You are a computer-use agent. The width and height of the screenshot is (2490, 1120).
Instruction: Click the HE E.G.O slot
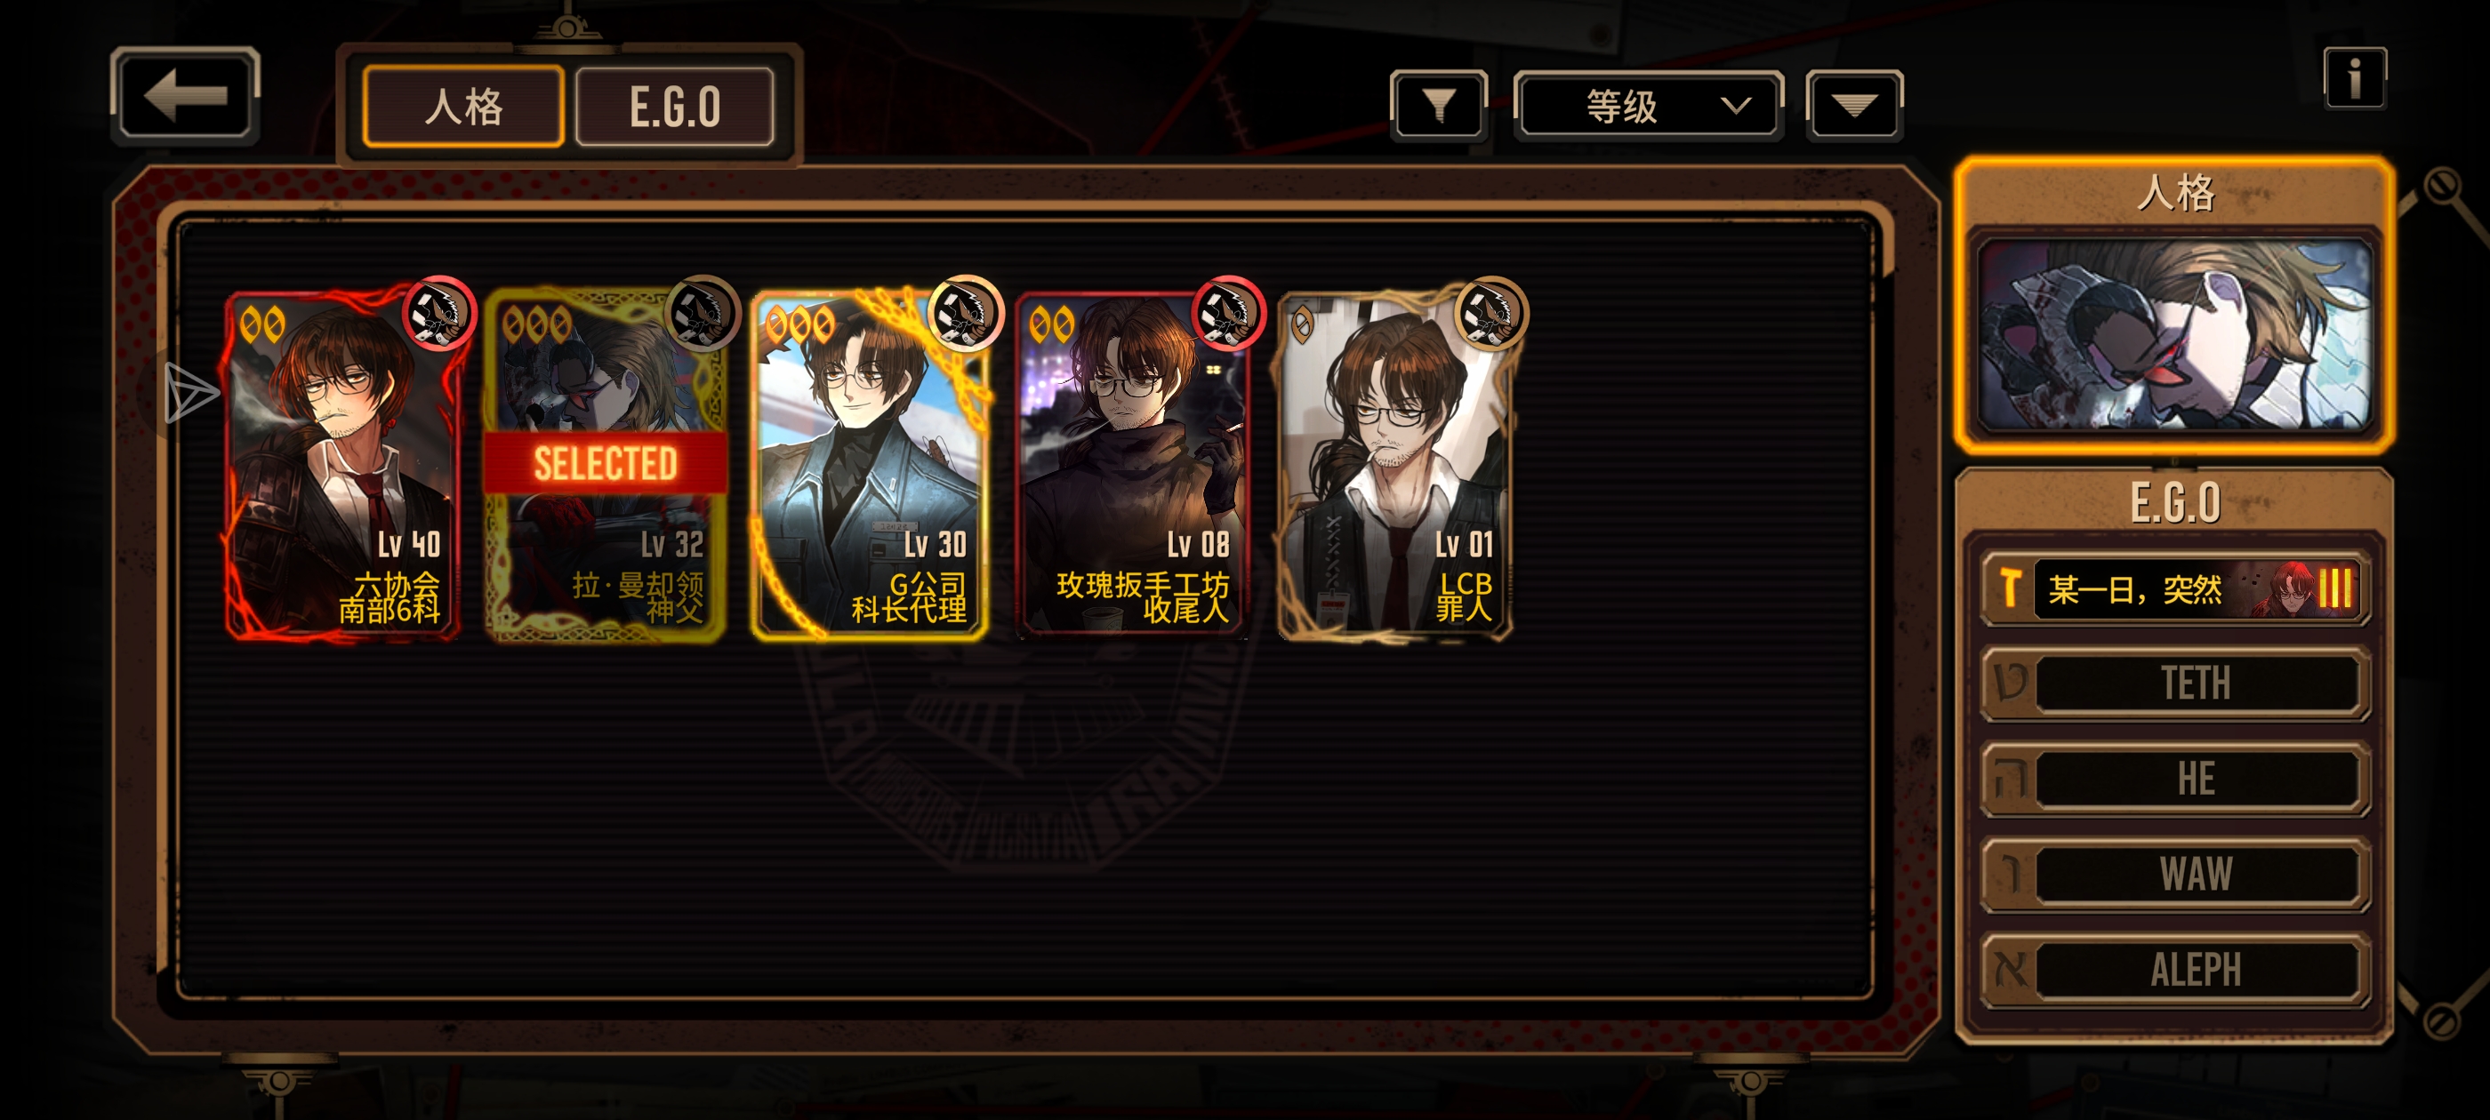[x=2175, y=778]
